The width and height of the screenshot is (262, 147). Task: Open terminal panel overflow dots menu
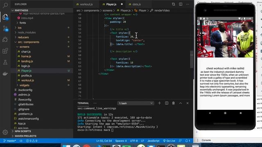tap(95, 103)
